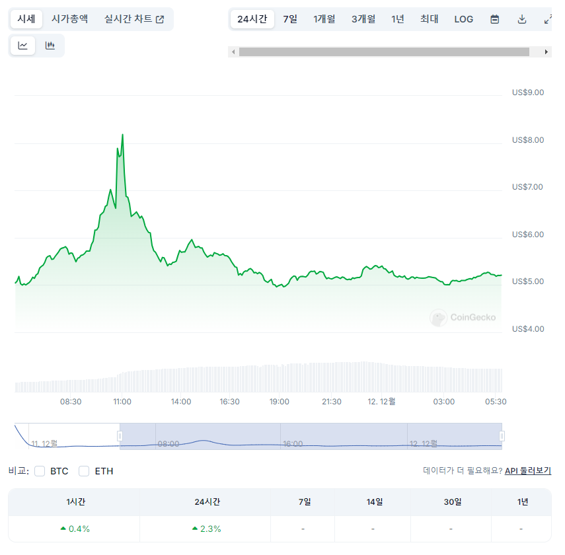Click the selected range in navigator
Viewport: 565px width, 555px height.
[311, 437]
